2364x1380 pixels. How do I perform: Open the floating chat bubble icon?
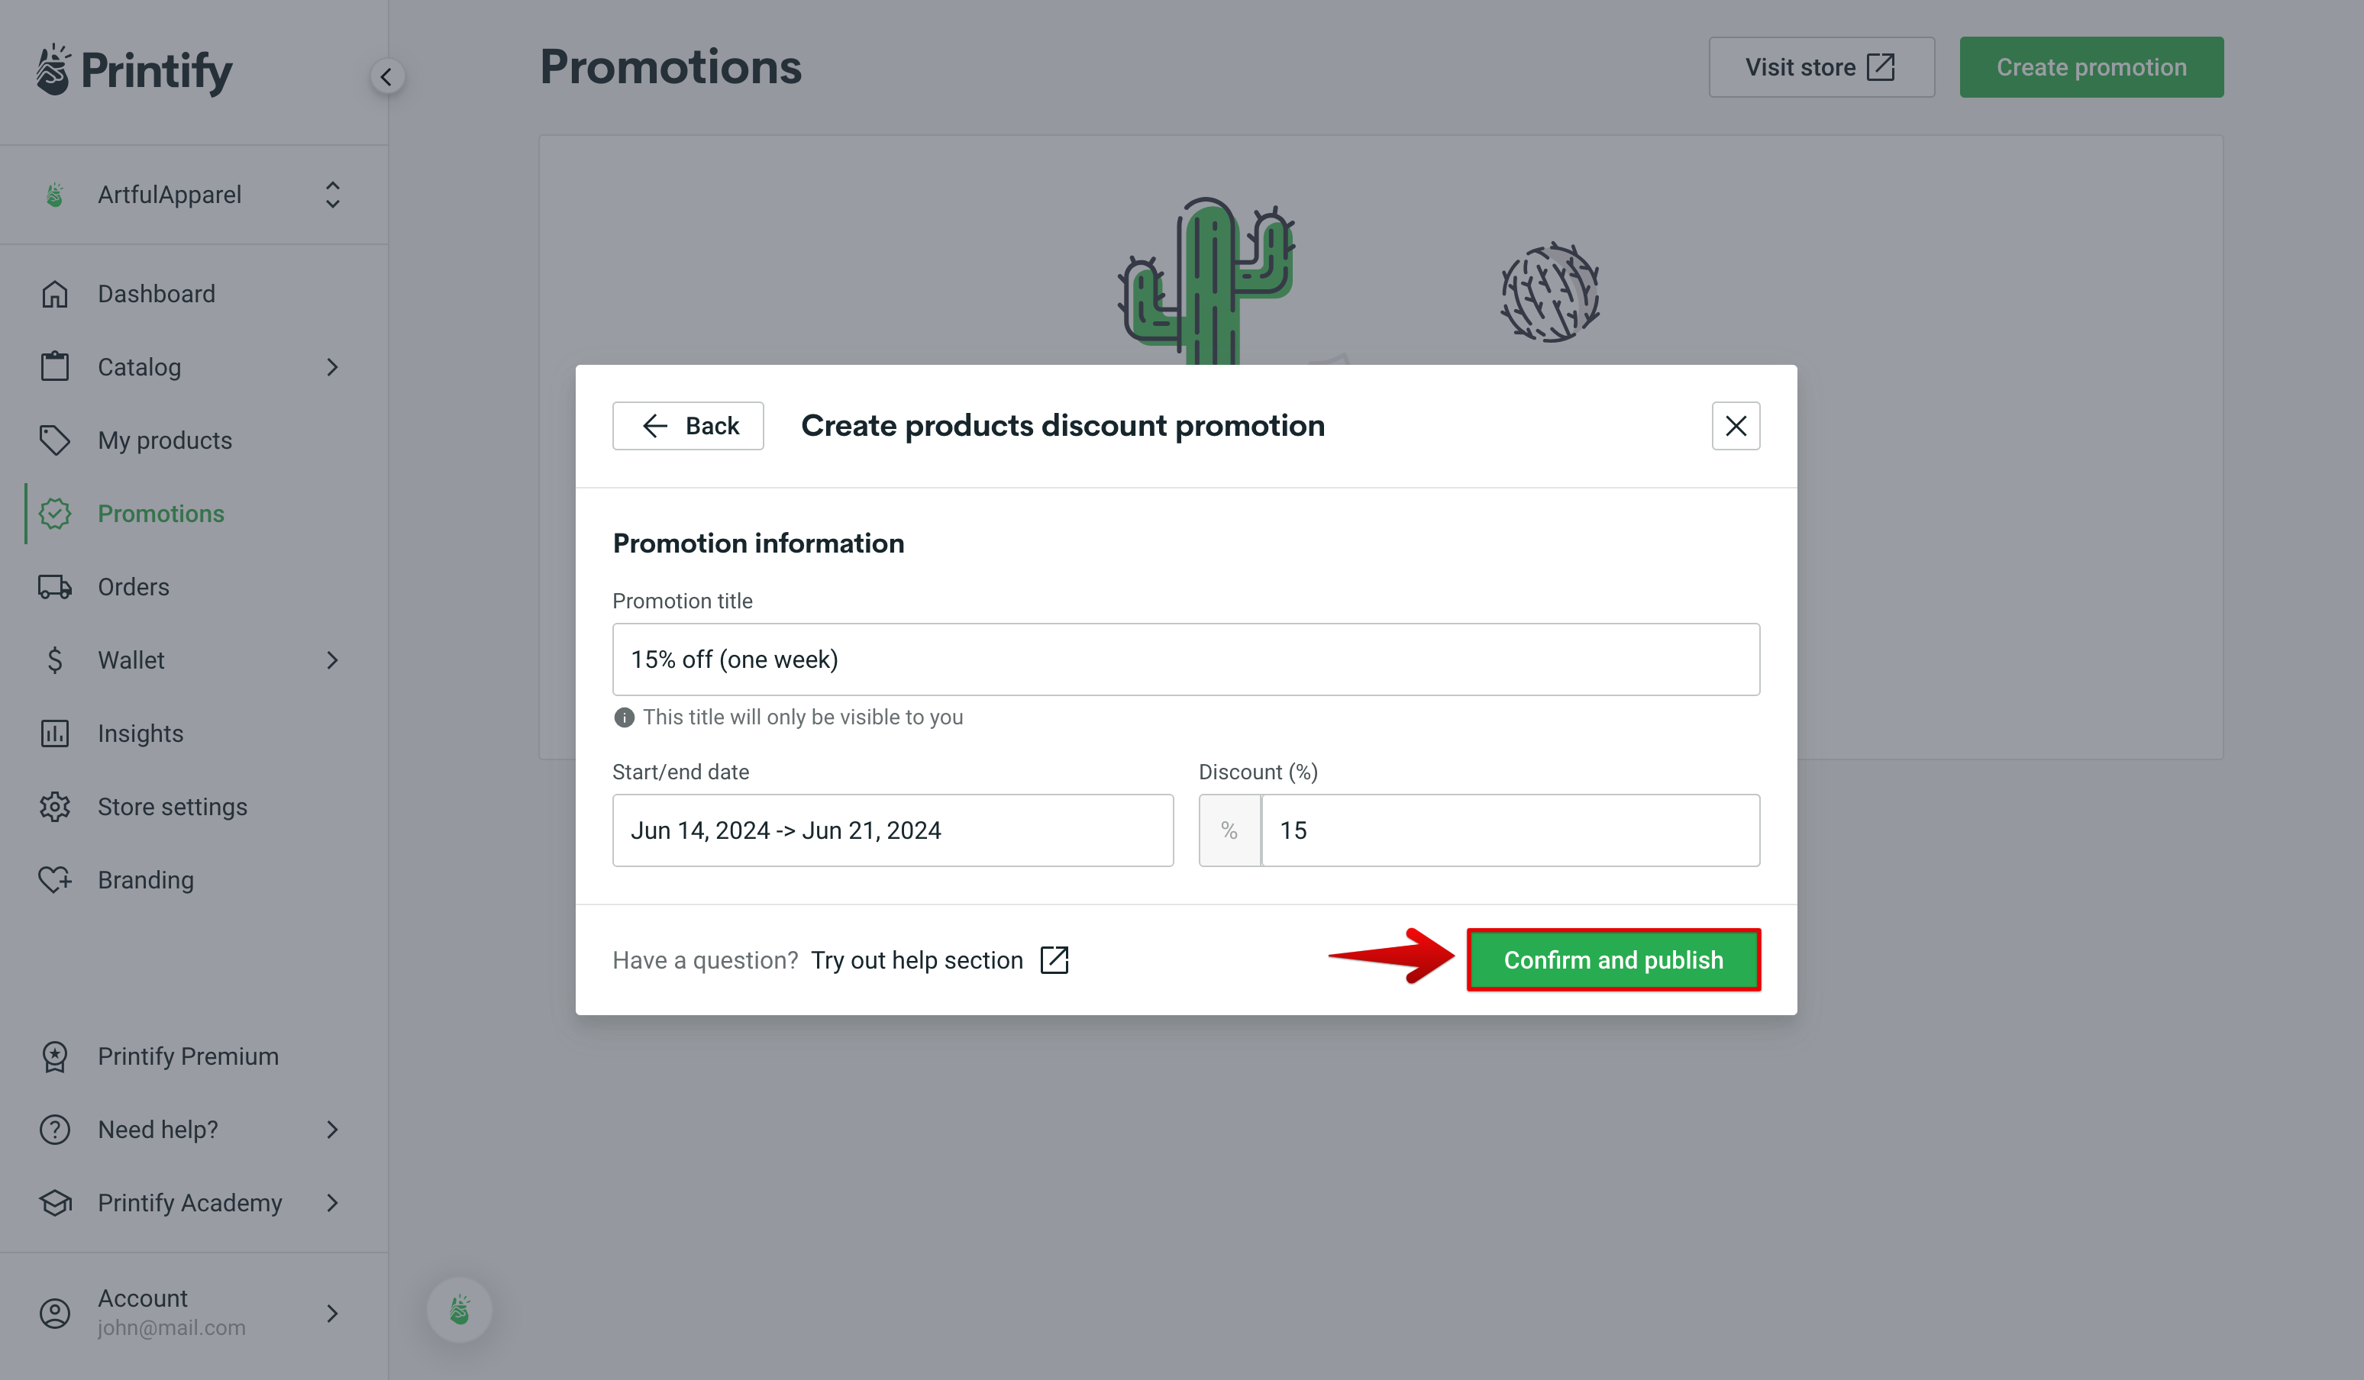[x=459, y=1310]
